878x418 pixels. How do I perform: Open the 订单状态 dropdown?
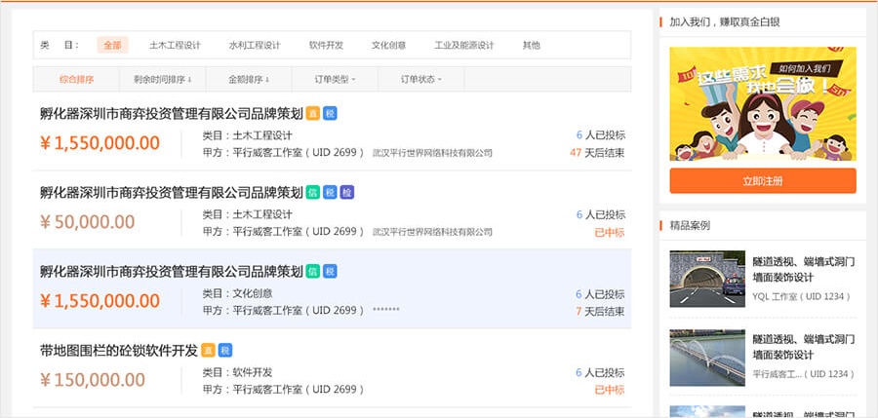pyautogui.click(x=421, y=80)
